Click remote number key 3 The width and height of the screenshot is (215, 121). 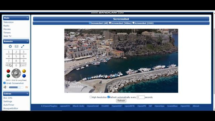pos(24,52)
